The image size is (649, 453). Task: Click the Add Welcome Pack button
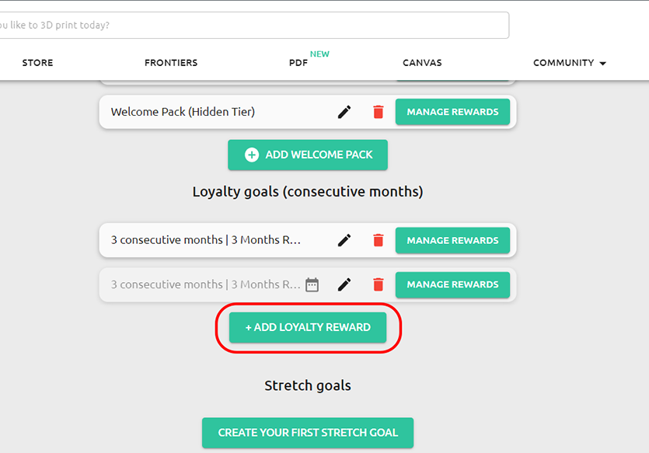307,155
